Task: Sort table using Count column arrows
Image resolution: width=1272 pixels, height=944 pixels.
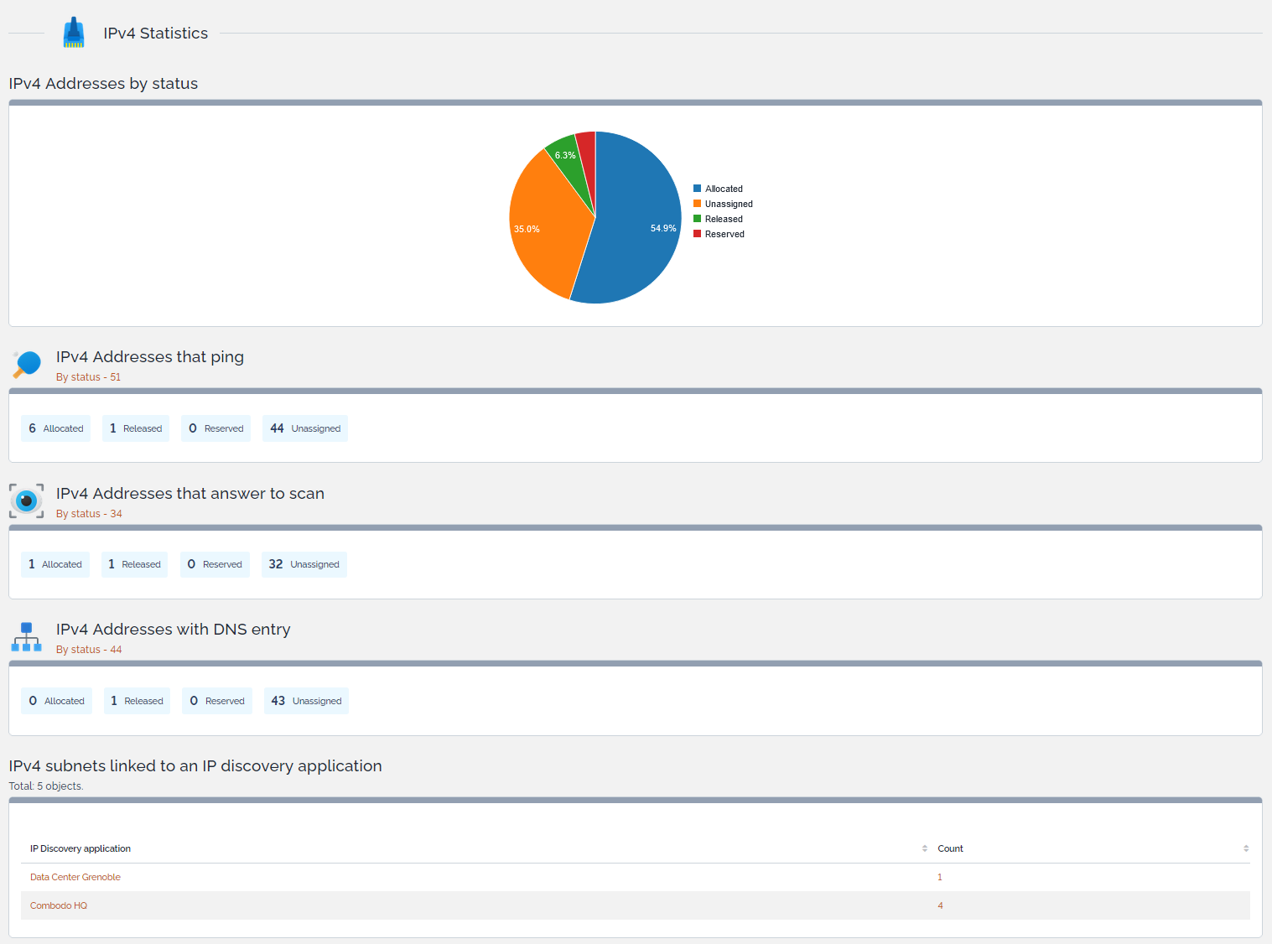Action: pos(1245,848)
